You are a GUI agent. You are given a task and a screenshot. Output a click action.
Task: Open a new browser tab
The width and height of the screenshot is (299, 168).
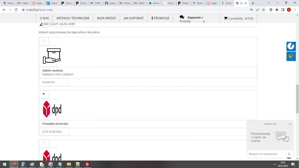point(253,3)
